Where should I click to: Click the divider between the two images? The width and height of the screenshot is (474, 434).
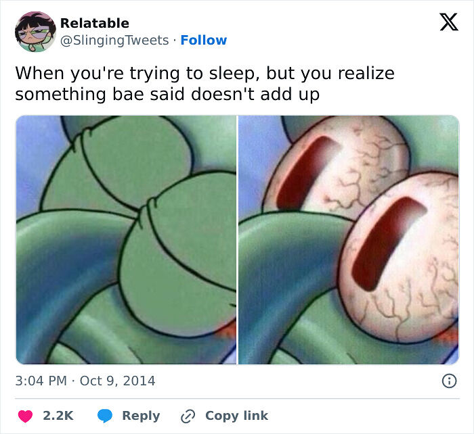click(x=237, y=240)
